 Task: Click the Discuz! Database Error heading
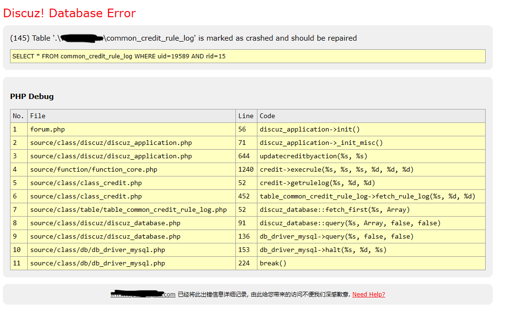69,13
